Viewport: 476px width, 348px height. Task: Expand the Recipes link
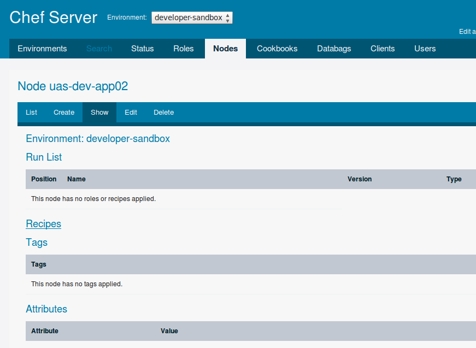click(43, 224)
